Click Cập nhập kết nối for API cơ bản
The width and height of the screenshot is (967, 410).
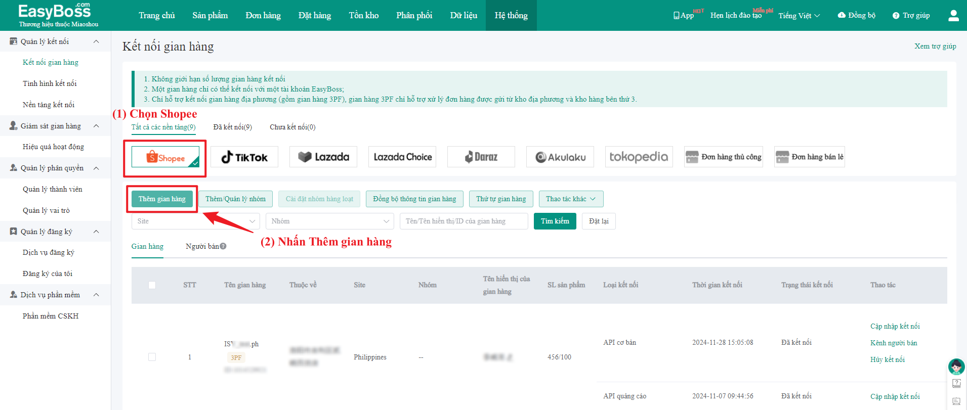pyautogui.click(x=895, y=326)
